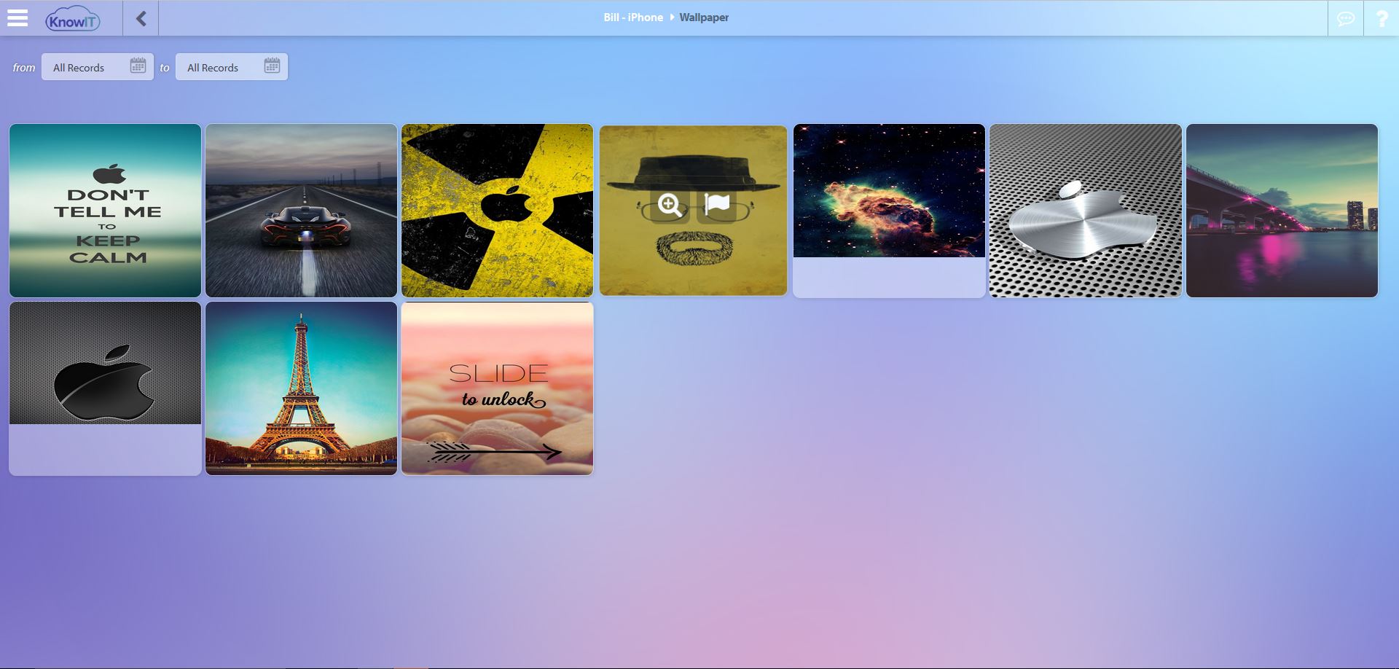Open the chat messages icon
Viewport: 1399px width, 669px height.
(1346, 18)
